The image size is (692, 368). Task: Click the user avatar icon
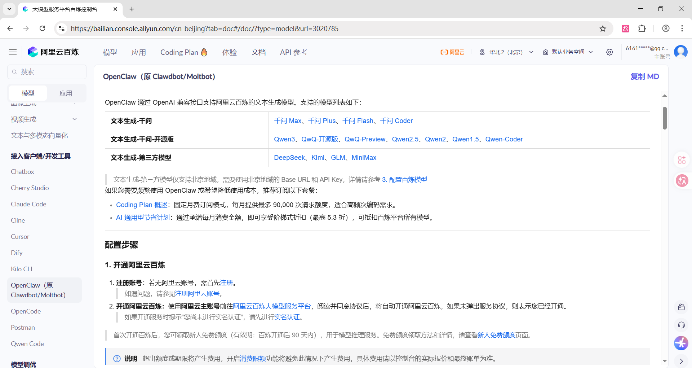680,52
